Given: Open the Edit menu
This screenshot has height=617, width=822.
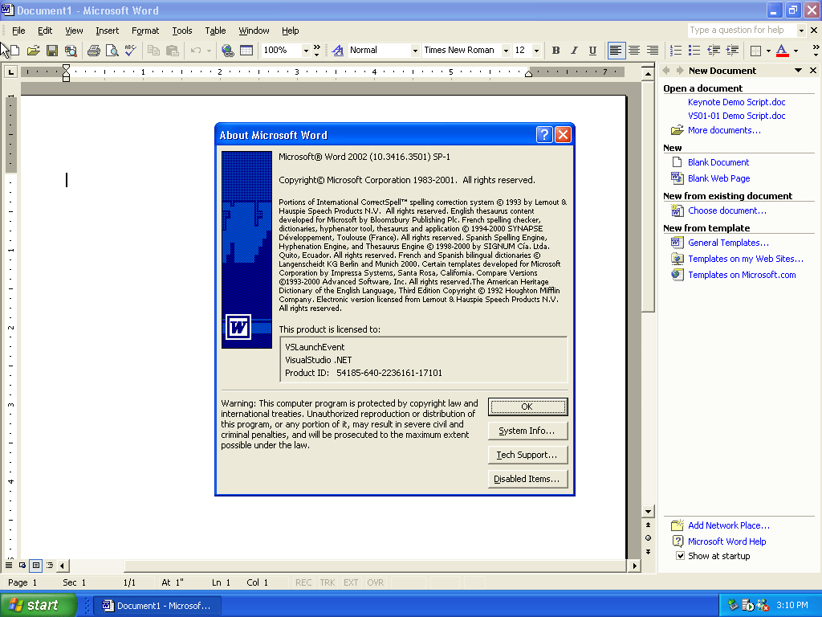Looking at the screenshot, I should click(45, 31).
